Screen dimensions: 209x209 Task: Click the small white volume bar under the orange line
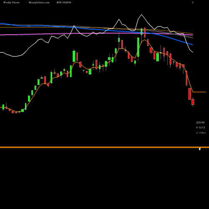pos(200,149)
